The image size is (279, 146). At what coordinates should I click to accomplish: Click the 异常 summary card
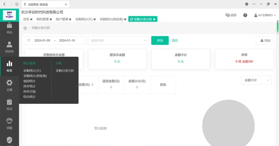coord(244,59)
